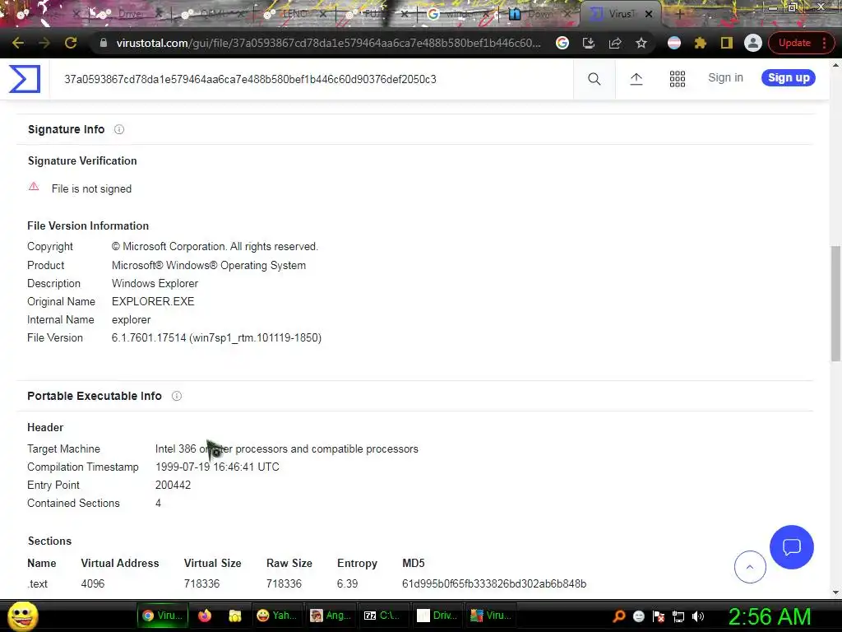Click the install app icon in address bar
Viewport: 842px width, 632px height.
click(589, 43)
